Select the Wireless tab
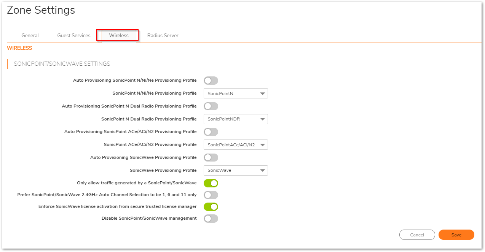Screen dimensions: 485x252 coord(119,36)
